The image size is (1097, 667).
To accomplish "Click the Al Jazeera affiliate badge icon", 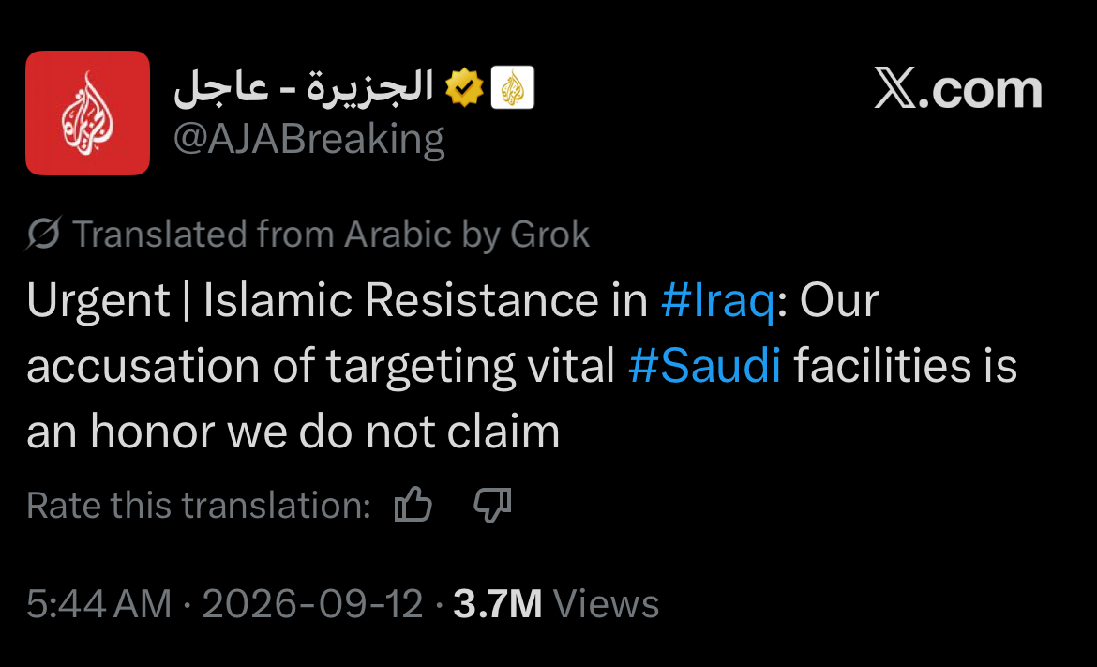I will click(x=512, y=87).
